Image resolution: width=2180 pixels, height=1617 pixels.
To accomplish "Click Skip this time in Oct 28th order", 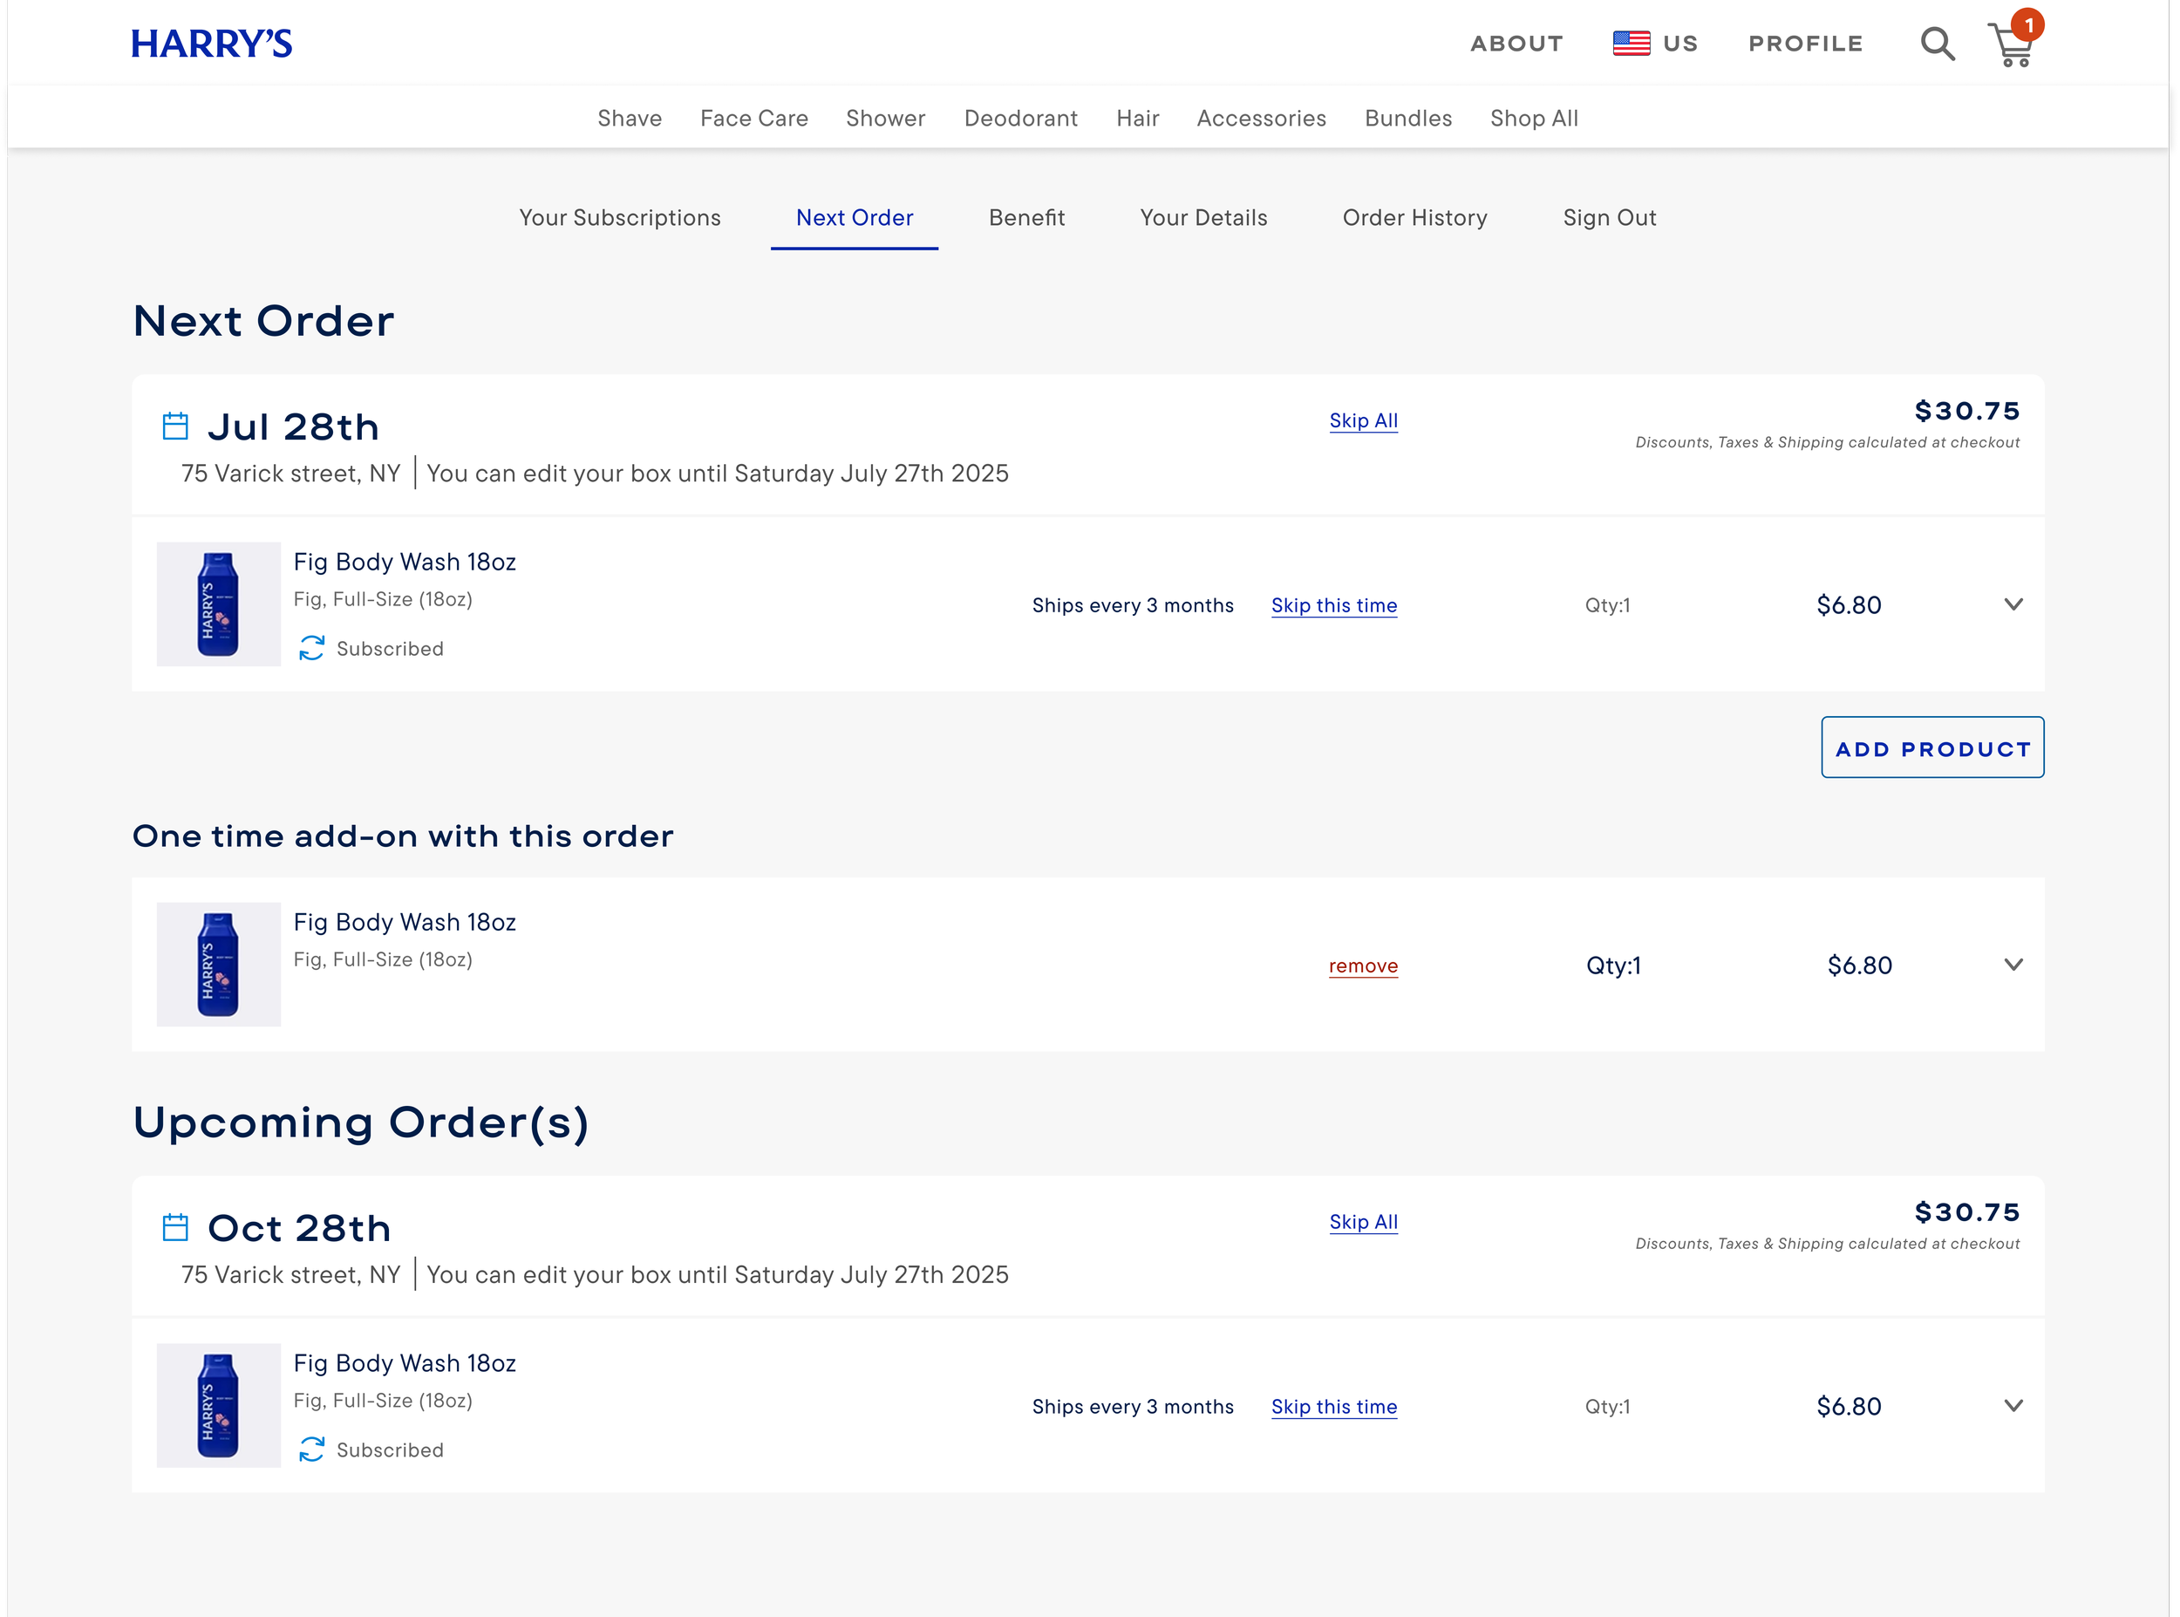I will tap(1333, 1407).
